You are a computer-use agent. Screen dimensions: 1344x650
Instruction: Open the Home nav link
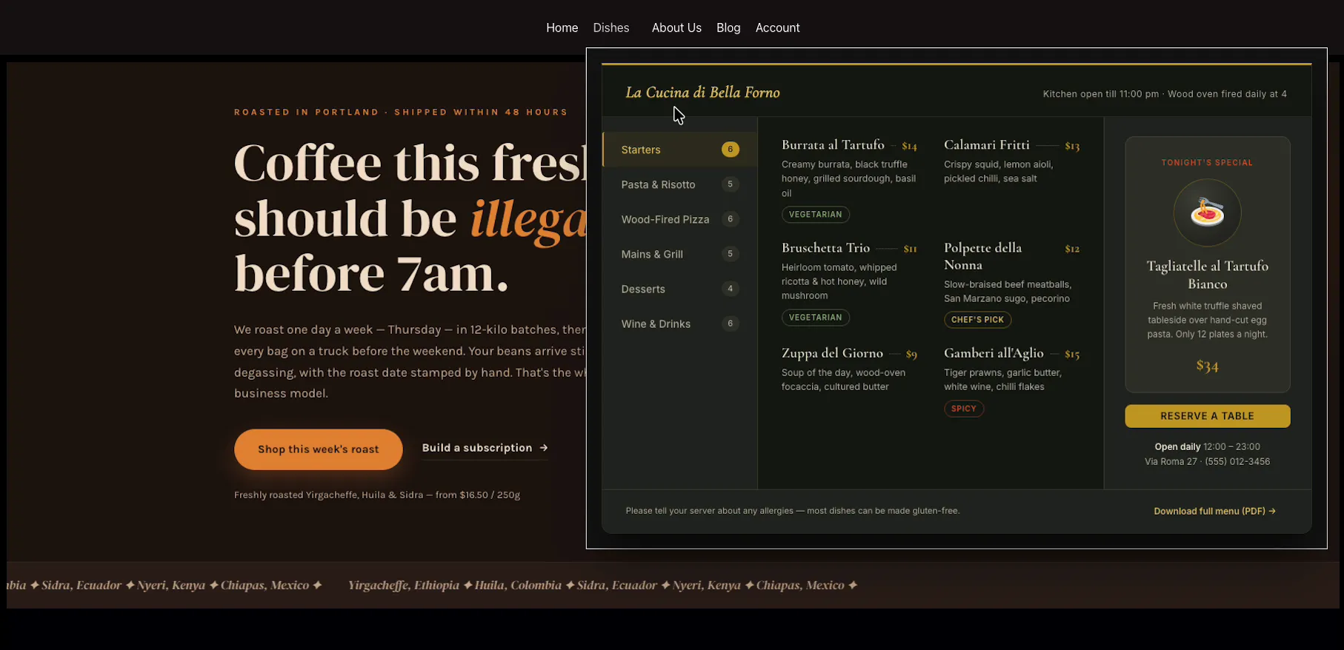point(562,27)
